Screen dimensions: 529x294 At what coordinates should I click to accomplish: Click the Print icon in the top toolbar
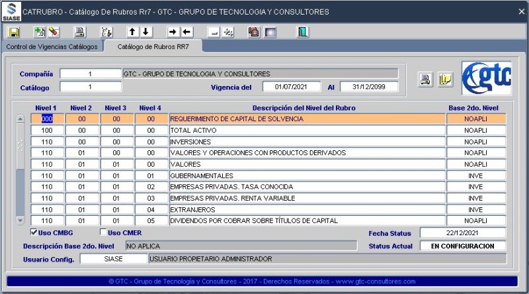click(79, 32)
